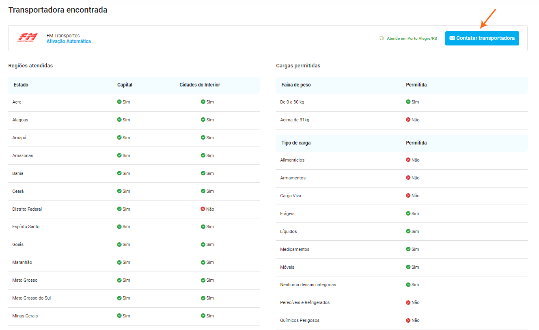Click the FM Transportes logo
The image size is (539, 330).
(x=28, y=38)
